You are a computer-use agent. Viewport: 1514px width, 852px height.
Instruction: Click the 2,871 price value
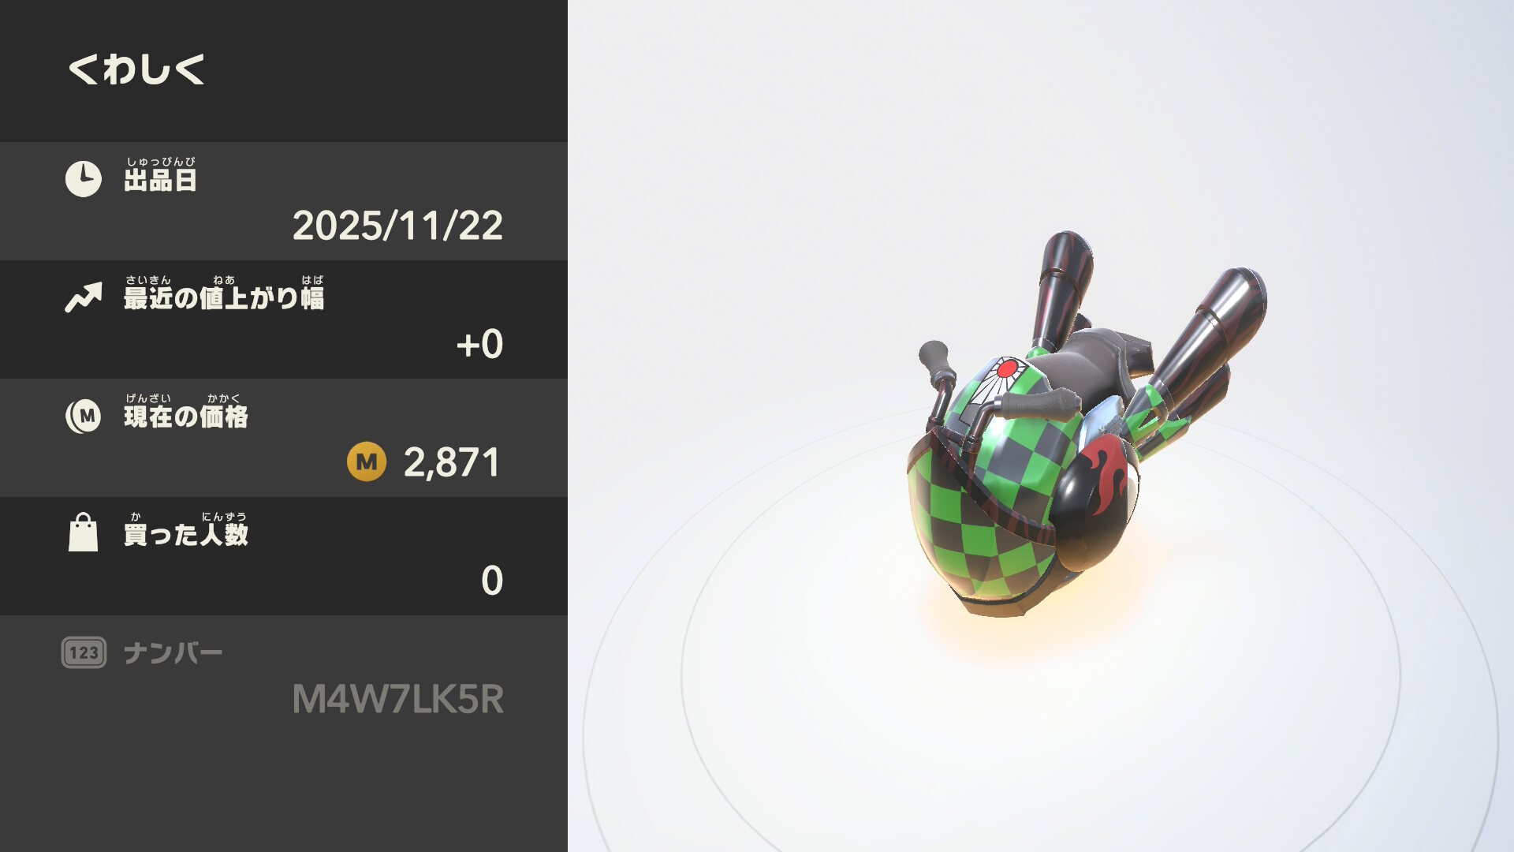click(x=452, y=462)
